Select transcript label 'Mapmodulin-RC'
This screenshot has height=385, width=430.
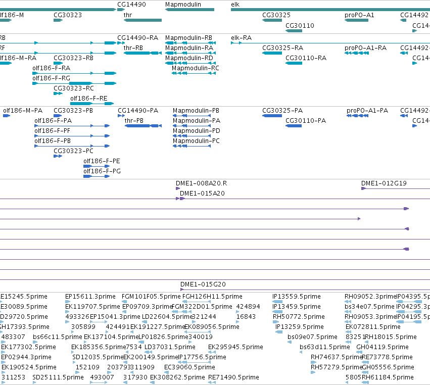tap(196, 68)
